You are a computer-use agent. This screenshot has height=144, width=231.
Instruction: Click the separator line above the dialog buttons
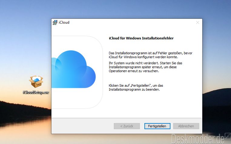click(x=126, y=118)
